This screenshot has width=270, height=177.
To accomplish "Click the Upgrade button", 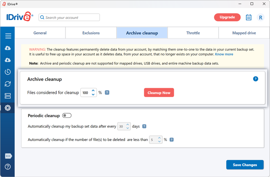I will click(227, 17).
